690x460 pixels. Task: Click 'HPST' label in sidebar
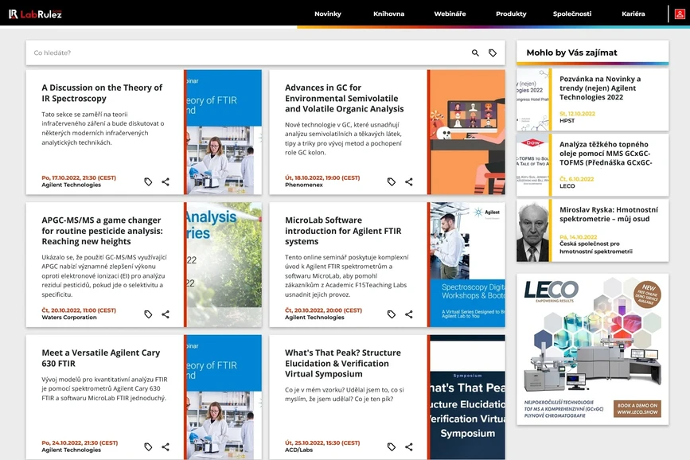click(567, 121)
